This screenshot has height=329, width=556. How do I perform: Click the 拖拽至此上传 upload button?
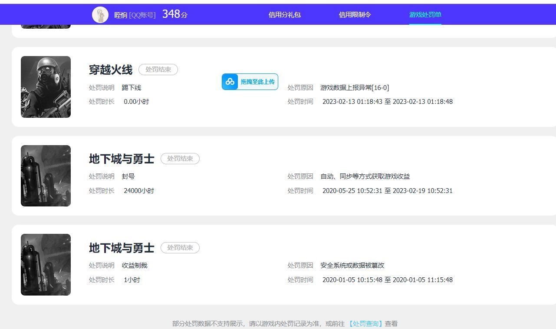click(257, 82)
